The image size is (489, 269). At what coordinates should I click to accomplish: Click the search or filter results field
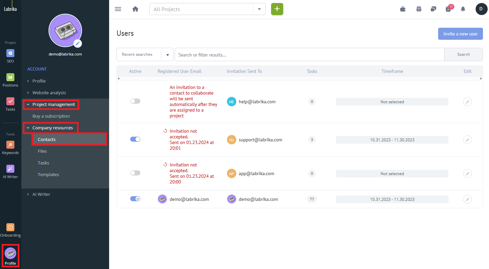tap(309, 54)
